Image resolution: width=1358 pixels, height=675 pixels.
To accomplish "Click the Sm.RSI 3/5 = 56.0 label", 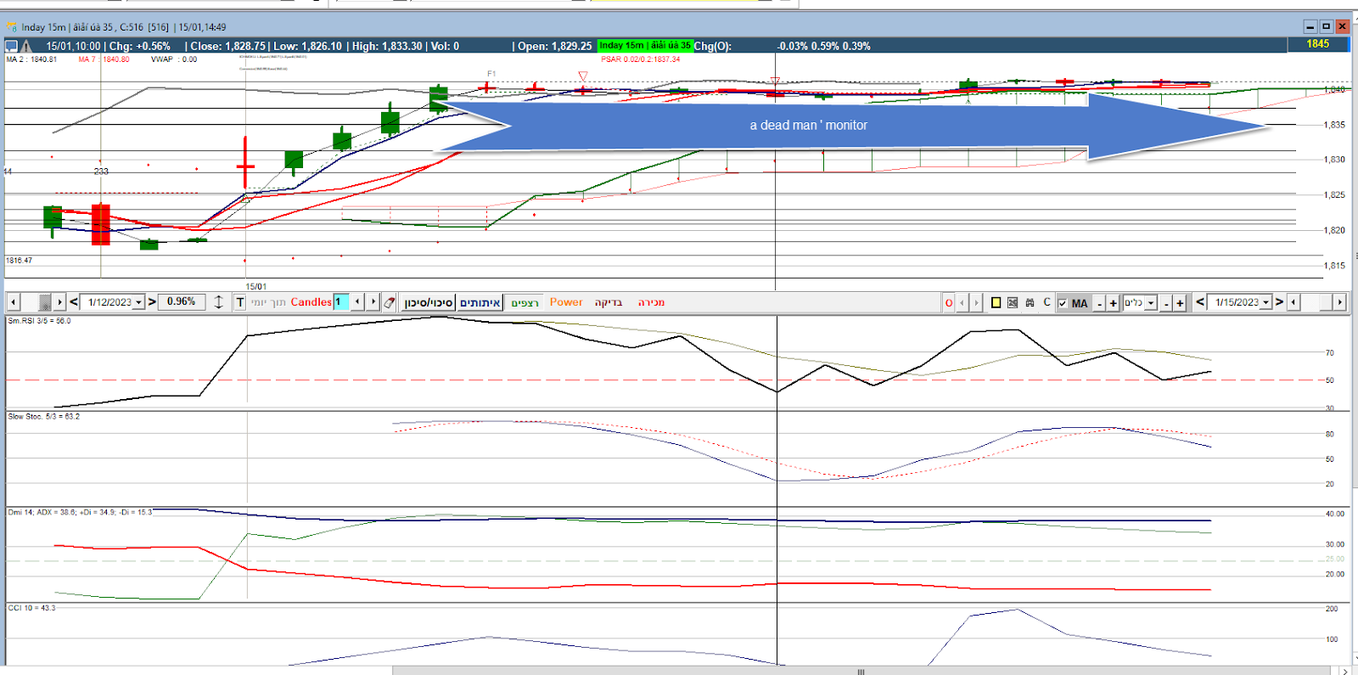I will click(39, 321).
